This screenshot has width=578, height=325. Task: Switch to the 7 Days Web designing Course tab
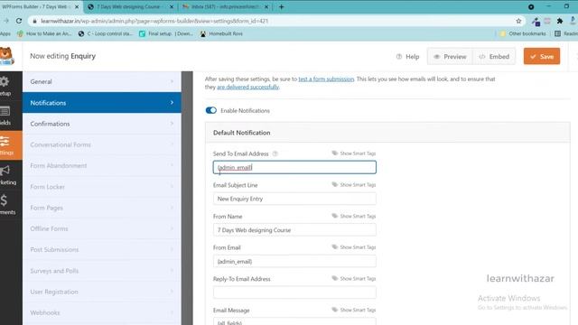(129, 6)
